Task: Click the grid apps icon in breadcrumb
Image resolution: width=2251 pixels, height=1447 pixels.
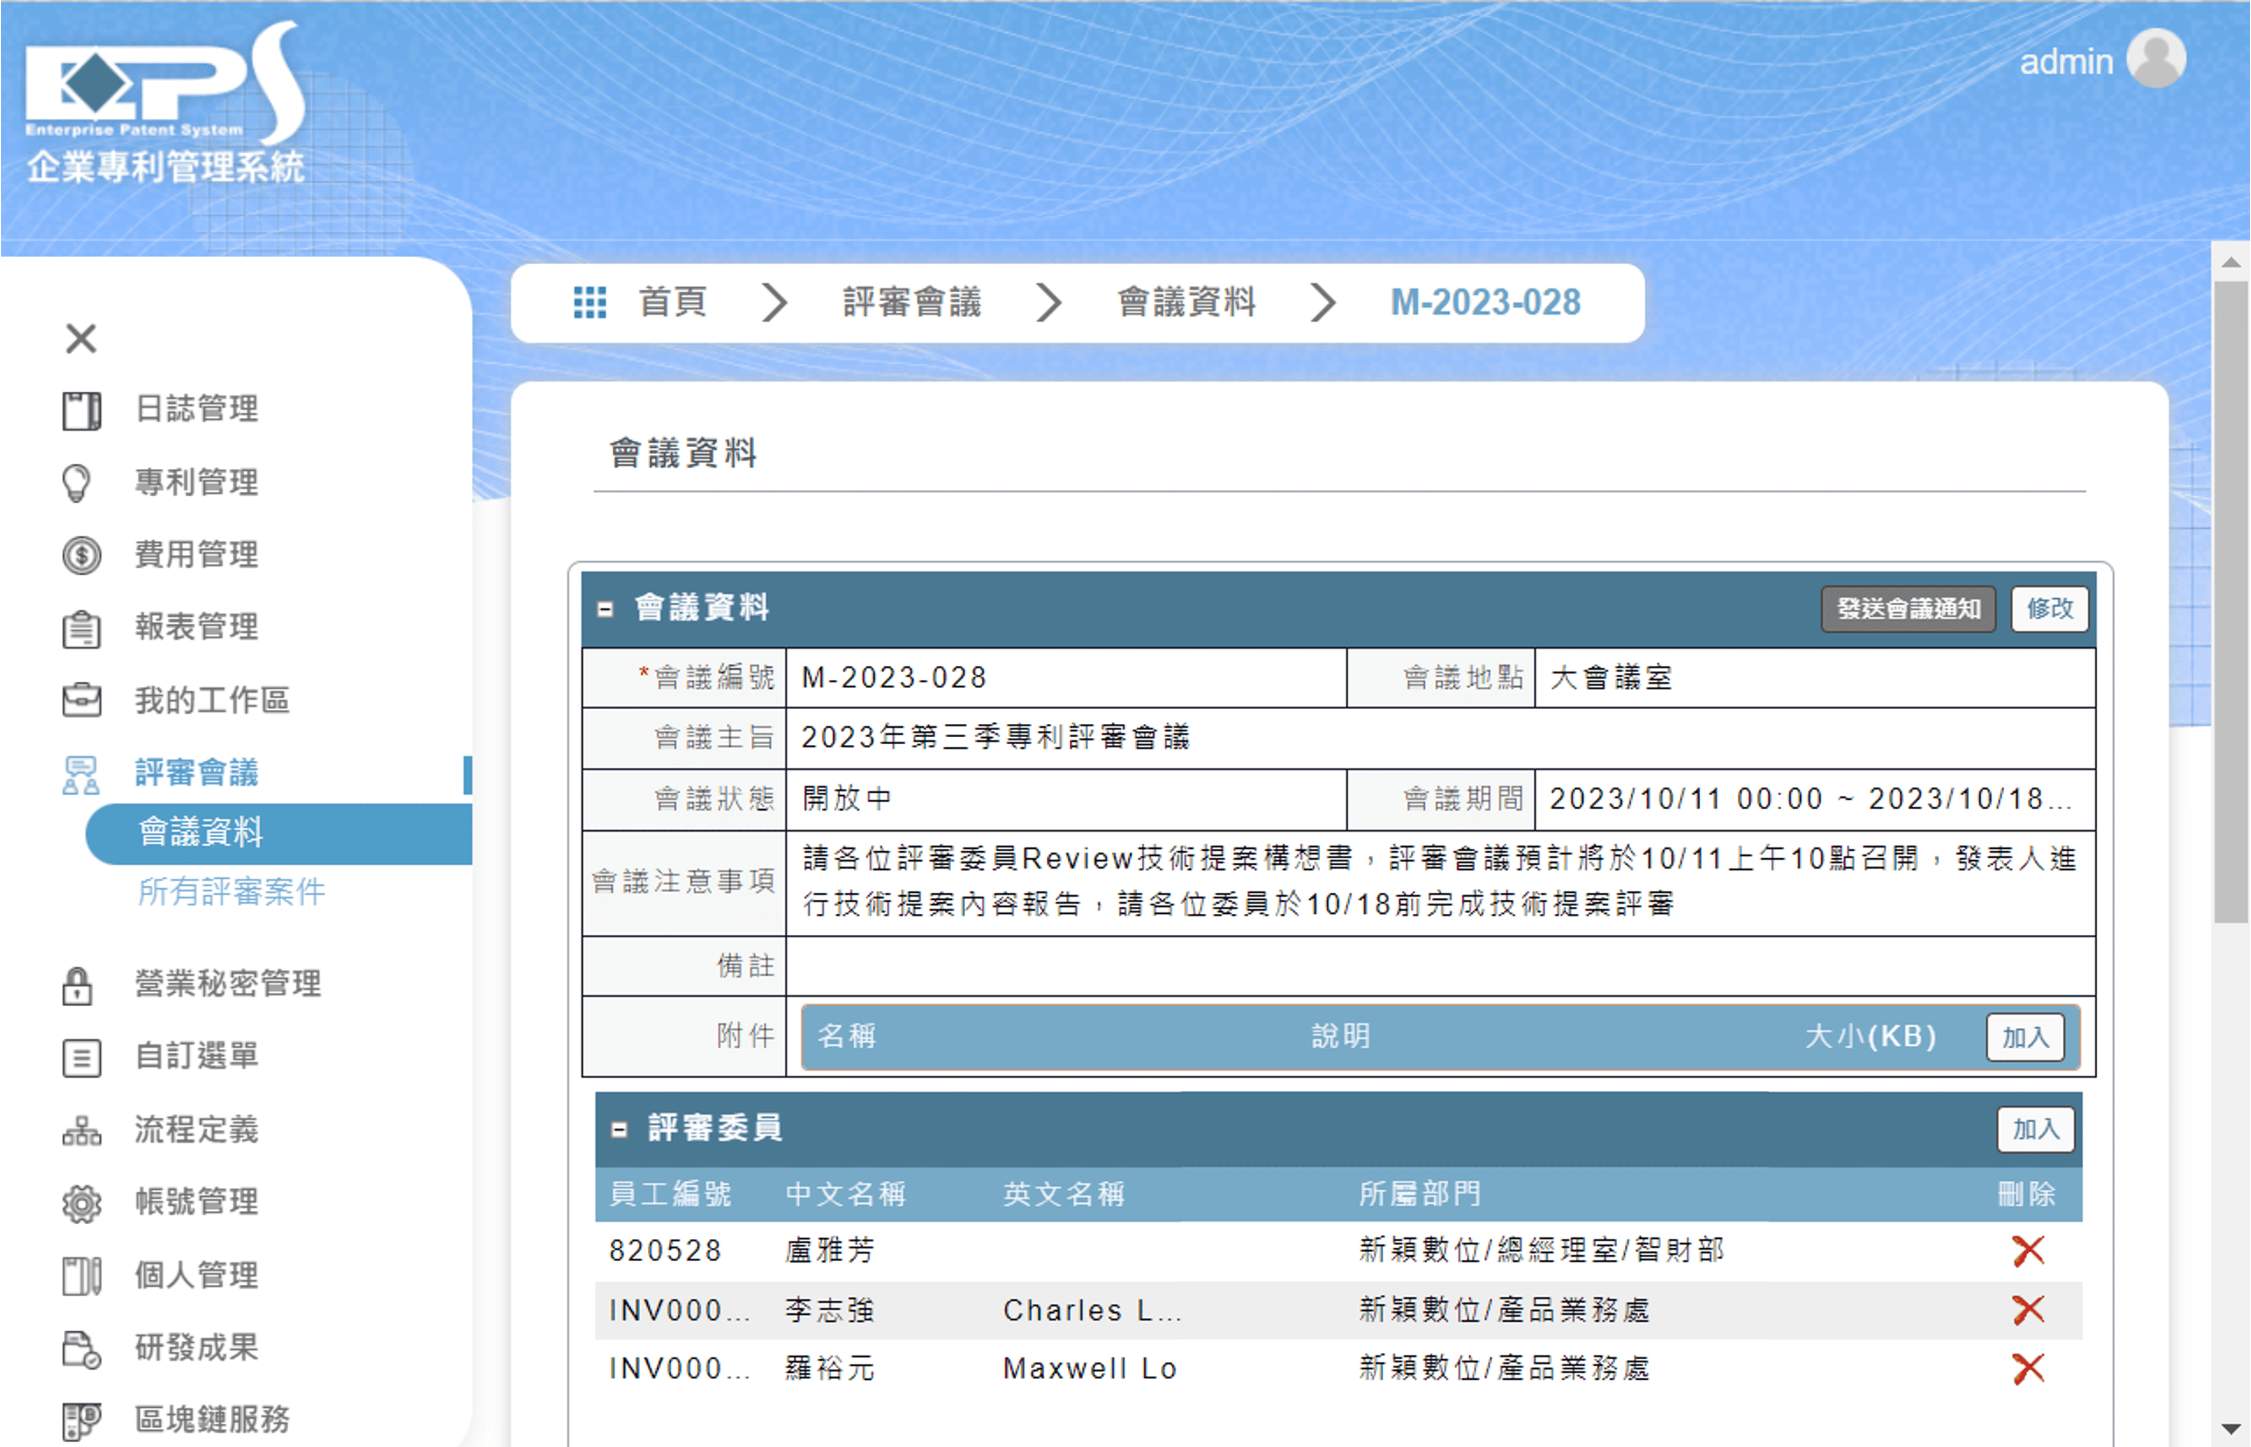Action: coord(590,303)
